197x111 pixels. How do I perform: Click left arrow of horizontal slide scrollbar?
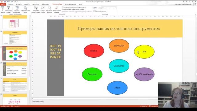pos(32,98)
